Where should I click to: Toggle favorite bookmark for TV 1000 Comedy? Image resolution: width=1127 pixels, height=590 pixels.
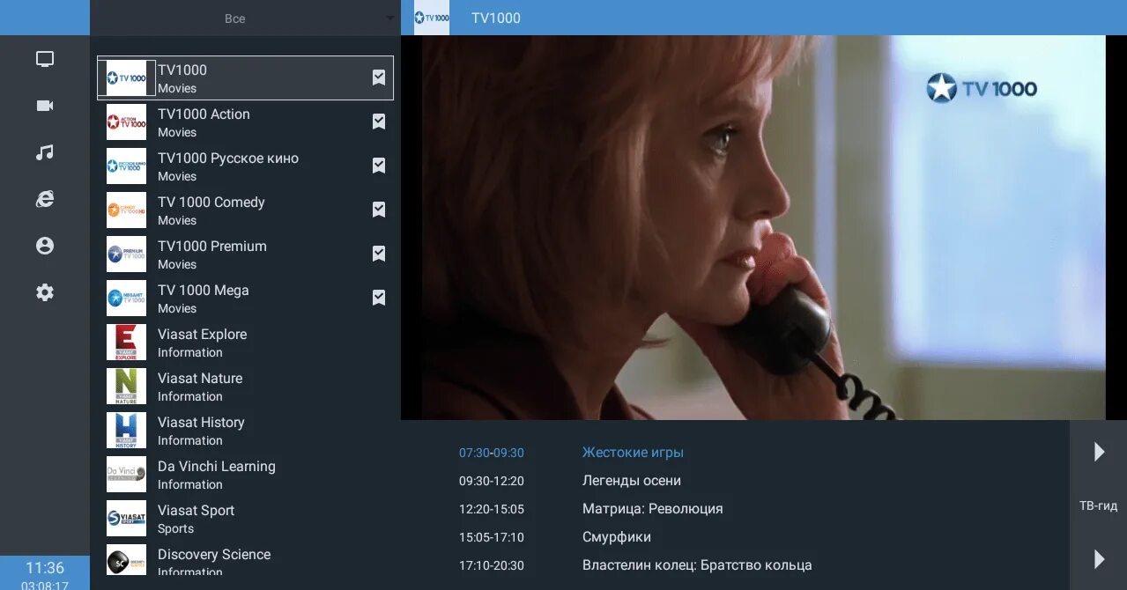click(379, 210)
